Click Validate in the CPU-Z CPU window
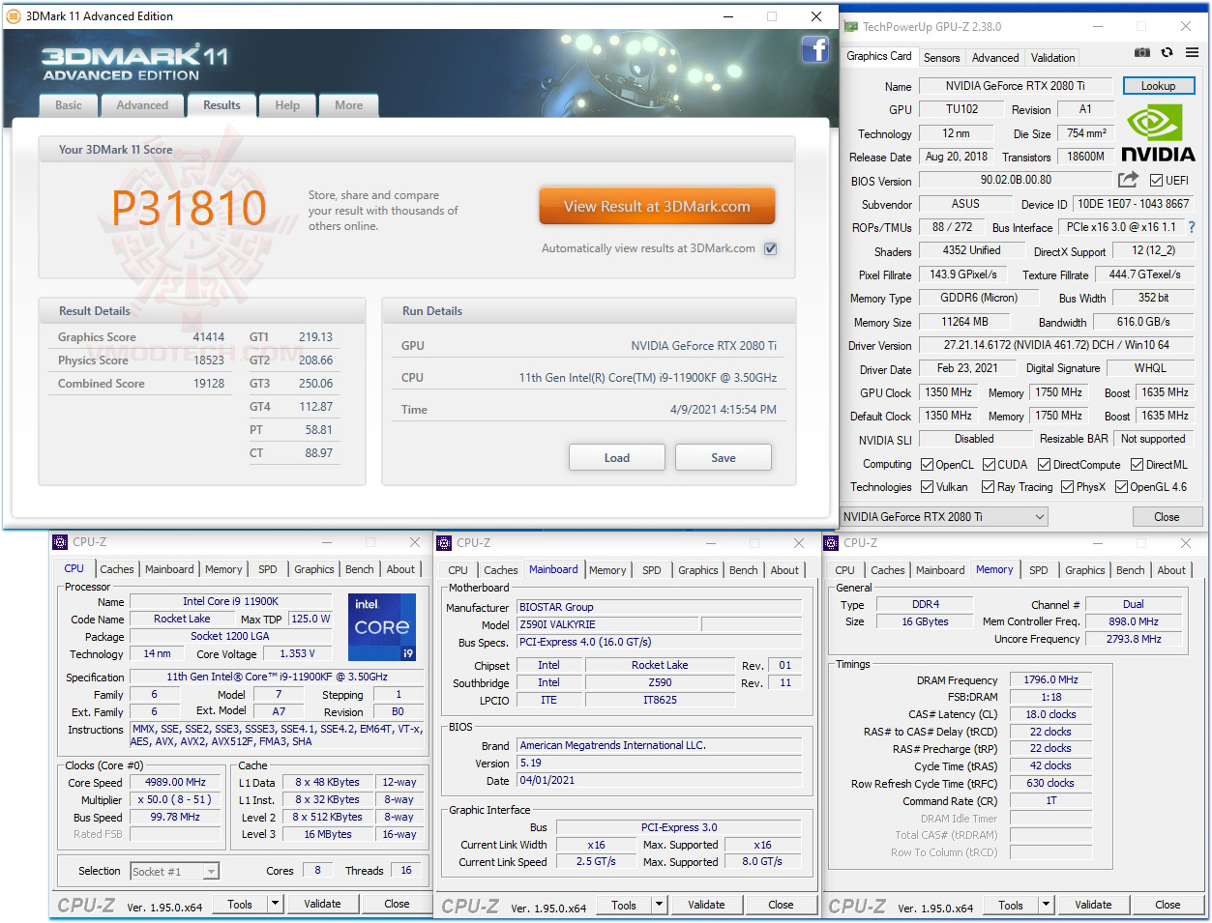This screenshot has height=923, width=1212. pos(322,905)
